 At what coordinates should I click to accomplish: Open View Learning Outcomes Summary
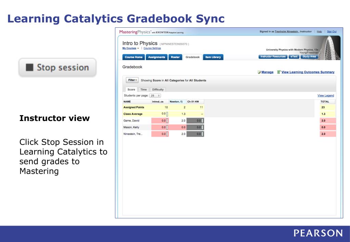click(308, 72)
